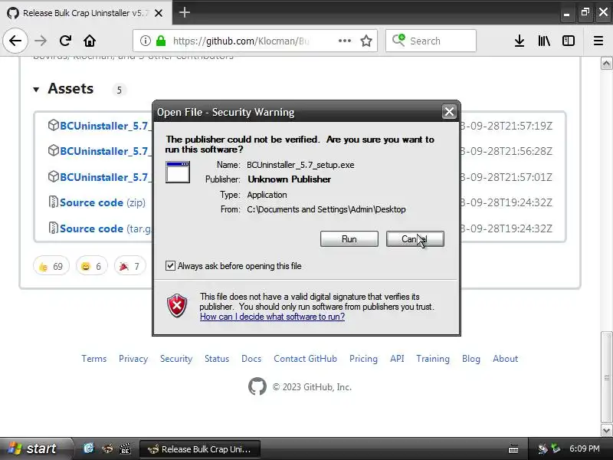Open page actions three-dots menu
Viewport: 613px width, 460px height.
pos(344,41)
